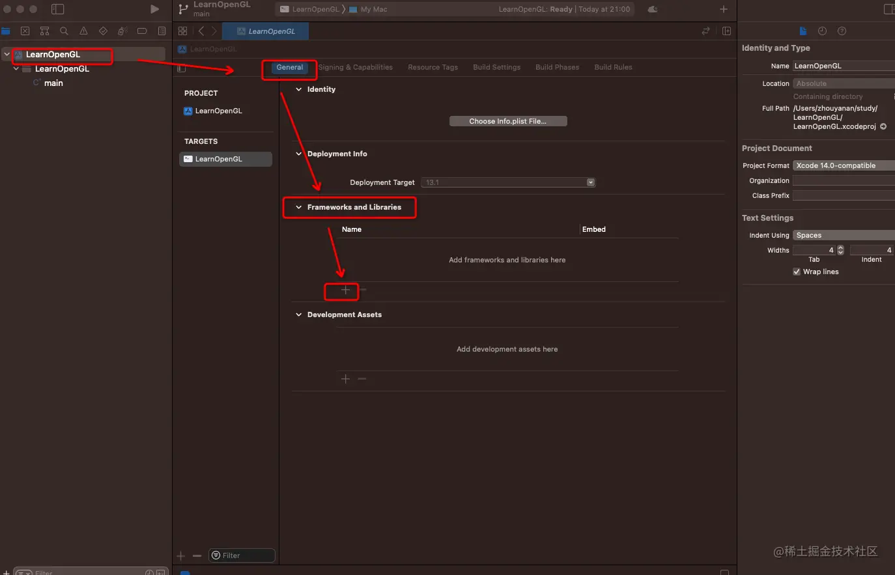This screenshot has height=575, width=895.
Task: Click the editor options swap icon
Action: pos(705,31)
